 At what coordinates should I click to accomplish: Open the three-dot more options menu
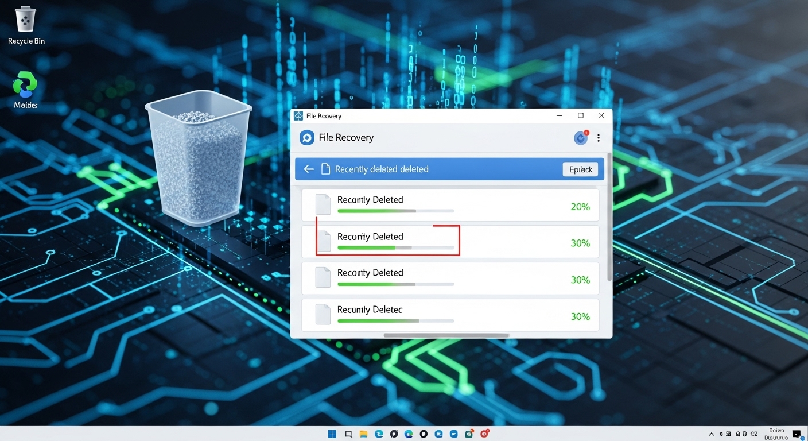point(599,138)
